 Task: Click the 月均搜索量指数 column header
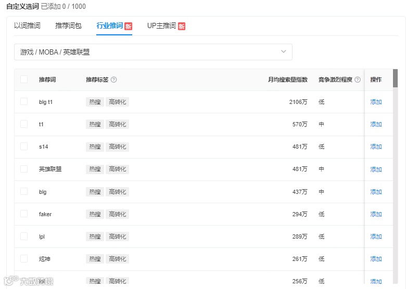(x=287, y=80)
